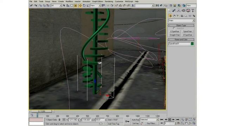Click the Redo arrow in the toolbar

click(x=35, y=6)
